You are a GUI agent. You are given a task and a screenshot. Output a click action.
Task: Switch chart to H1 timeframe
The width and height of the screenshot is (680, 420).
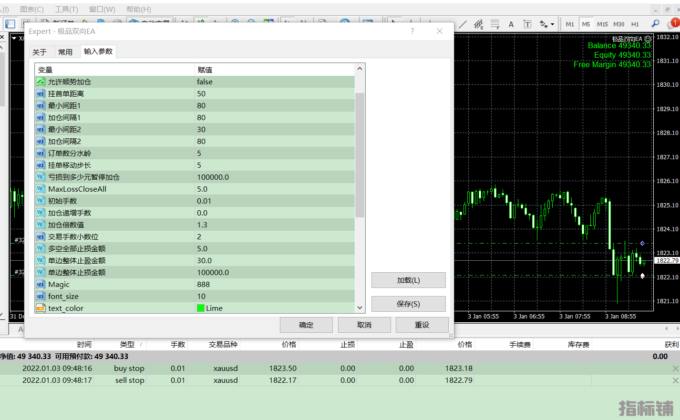[x=635, y=24]
